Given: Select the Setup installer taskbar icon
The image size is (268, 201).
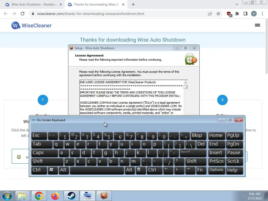Looking at the screenshot, I should pos(104,196).
